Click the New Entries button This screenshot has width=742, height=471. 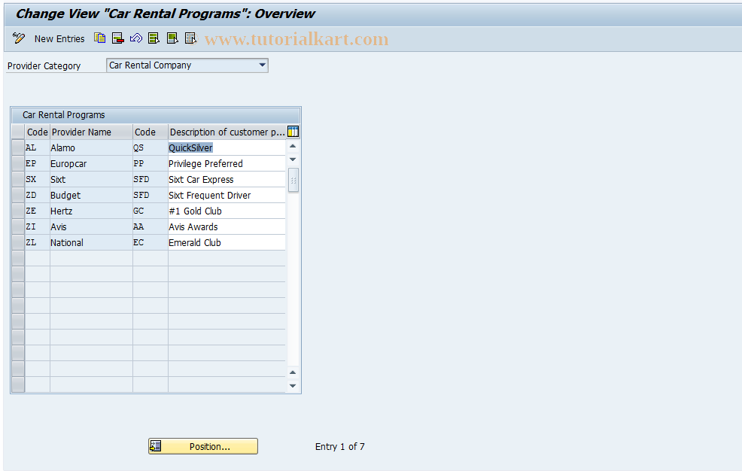coord(59,39)
